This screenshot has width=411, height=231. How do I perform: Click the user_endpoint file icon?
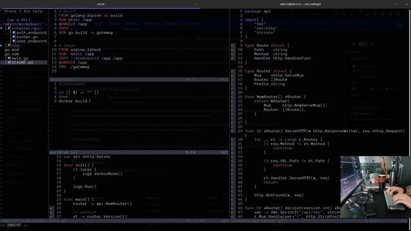coord(13,41)
